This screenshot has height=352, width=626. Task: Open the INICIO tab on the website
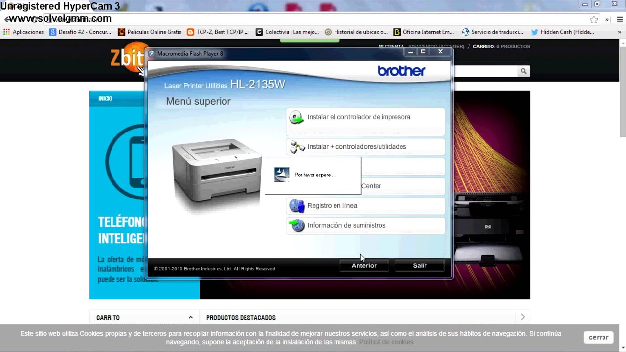point(105,99)
